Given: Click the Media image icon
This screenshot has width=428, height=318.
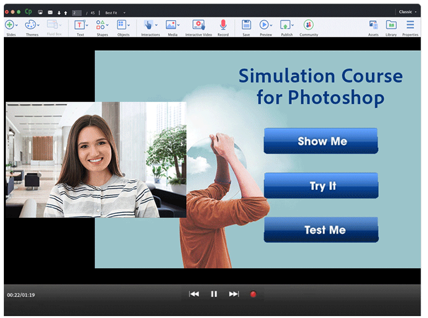Looking at the screenshot, I should coord(171,25).
